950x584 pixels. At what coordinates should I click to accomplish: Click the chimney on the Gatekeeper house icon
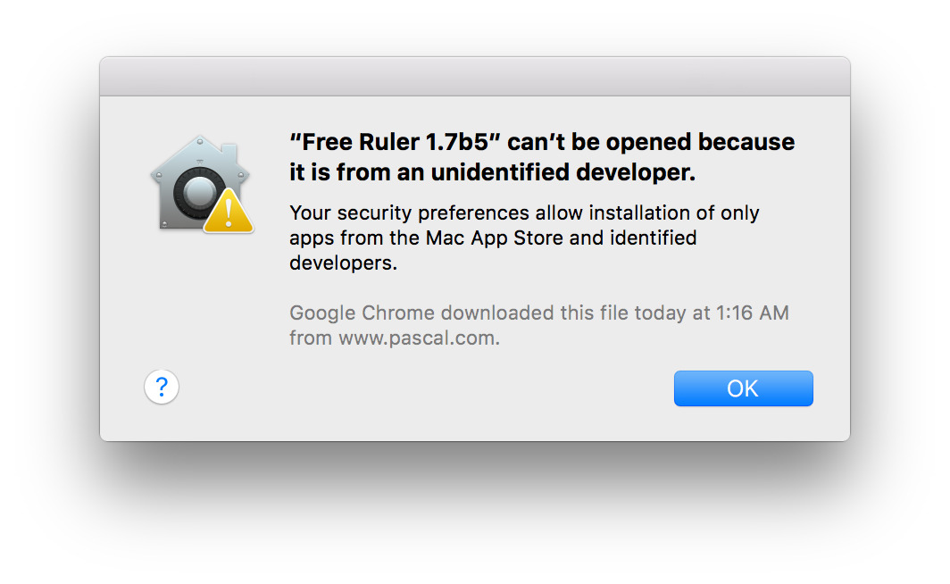point(229,151)
